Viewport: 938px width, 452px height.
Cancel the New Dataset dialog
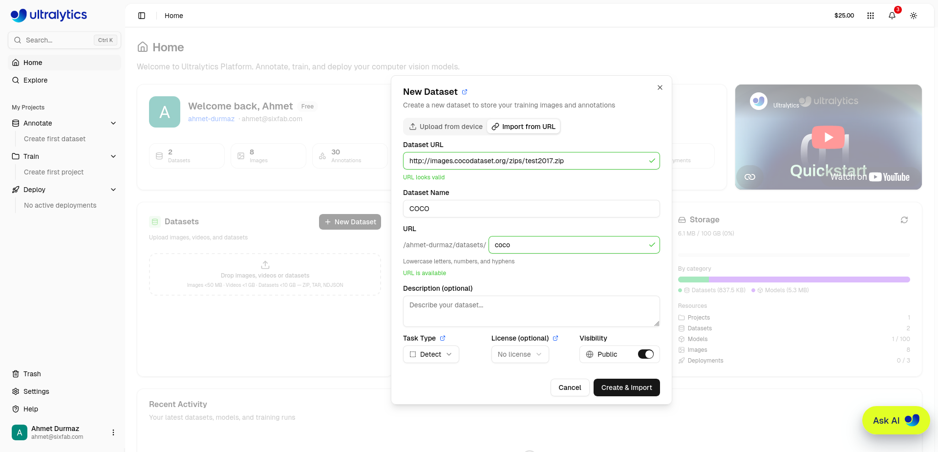(x=570, y=387)
